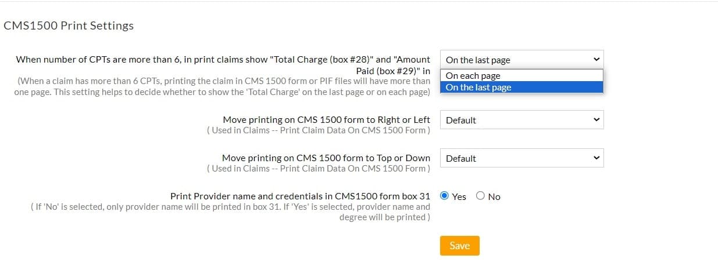718x266 pixels.
Task: Save the CMS1500 print settings
Action: pos(459,246)
